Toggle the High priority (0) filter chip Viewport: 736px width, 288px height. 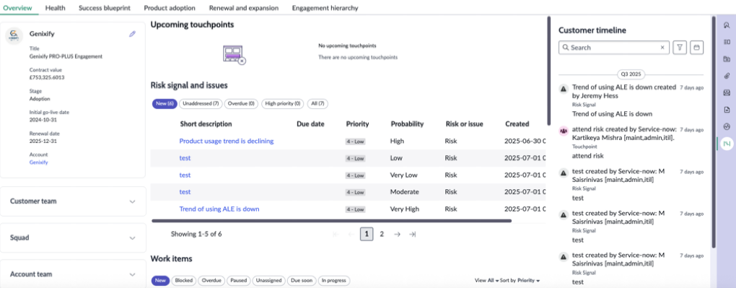coord(283,103)
